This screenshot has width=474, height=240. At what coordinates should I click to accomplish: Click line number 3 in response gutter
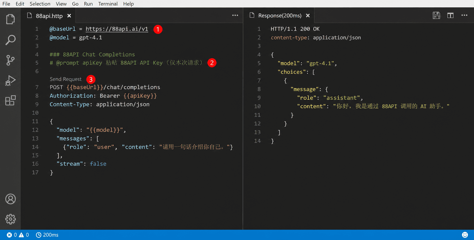(x=259, y=46)
